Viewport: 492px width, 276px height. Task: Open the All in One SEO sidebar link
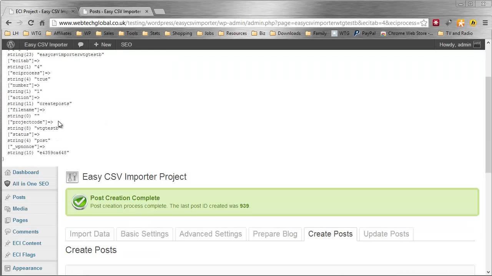[x=31, y=184]
